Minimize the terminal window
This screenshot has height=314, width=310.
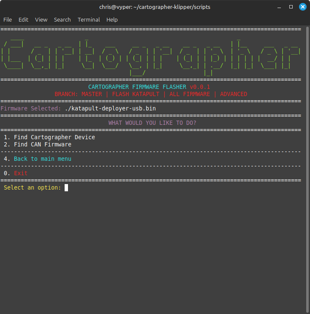[x=280, y=7]
